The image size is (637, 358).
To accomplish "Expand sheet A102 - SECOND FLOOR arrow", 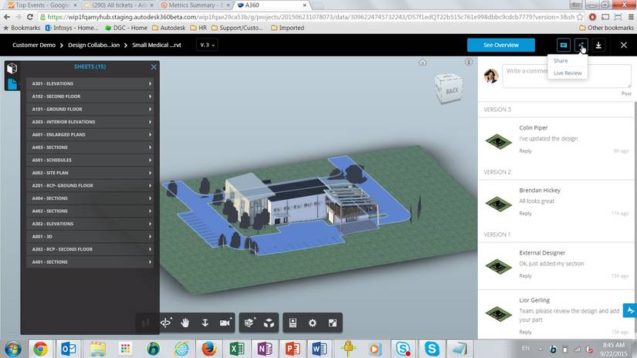I will (x=151, y=96).
